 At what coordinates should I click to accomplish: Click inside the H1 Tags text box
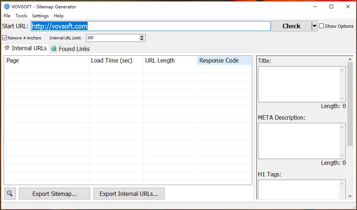(298, 189)
